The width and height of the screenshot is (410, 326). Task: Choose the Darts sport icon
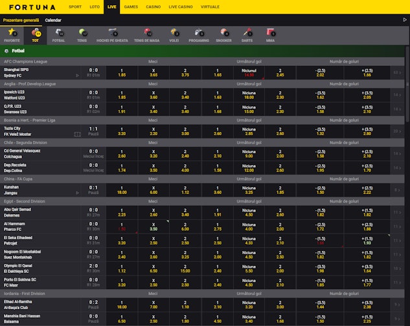click(247, 34)
